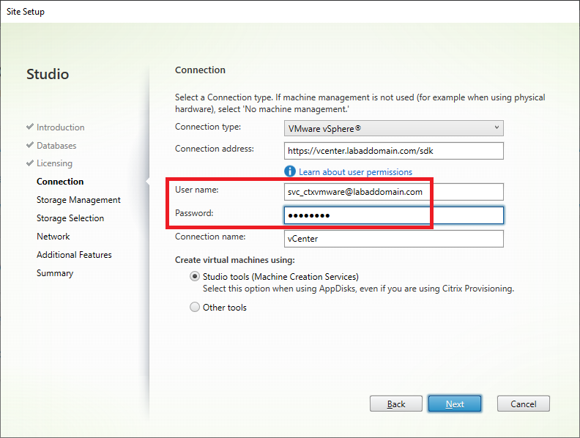Screen dimensions: 580x438
Task: Cancel the Site Setup wizard
Action: [523, 404]
